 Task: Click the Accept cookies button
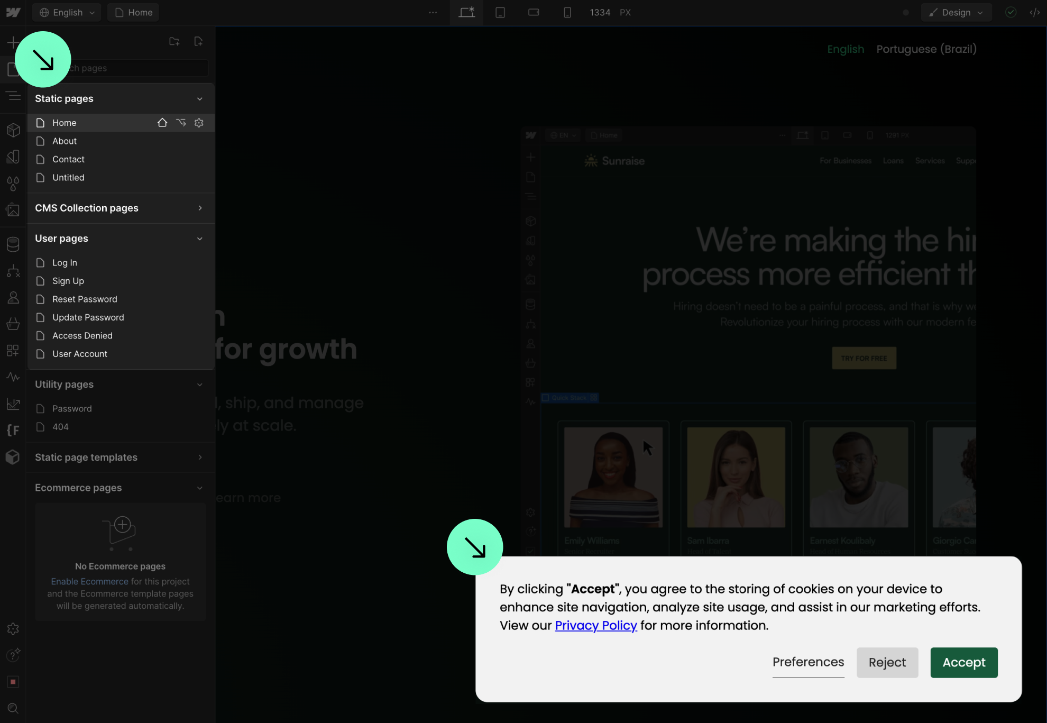[964, 663]
